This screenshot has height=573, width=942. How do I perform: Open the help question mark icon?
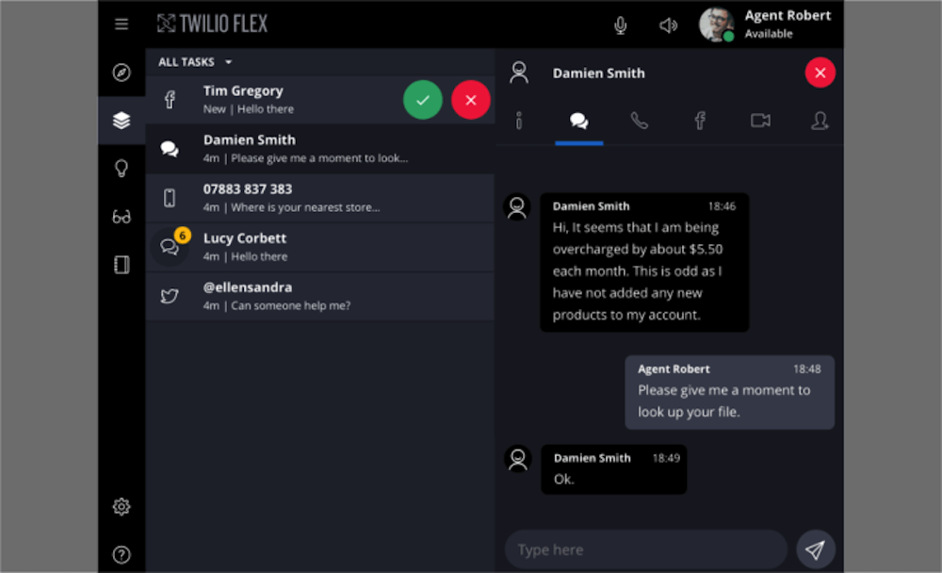tap(122, 554)
